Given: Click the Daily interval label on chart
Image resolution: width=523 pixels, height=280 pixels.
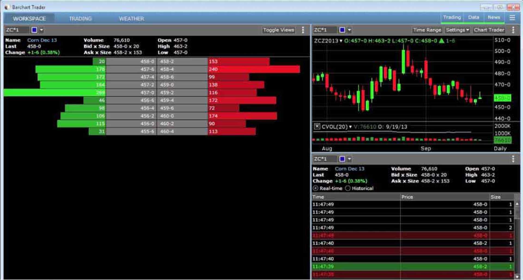Looking at the screenshot, I should coord(500,148).
